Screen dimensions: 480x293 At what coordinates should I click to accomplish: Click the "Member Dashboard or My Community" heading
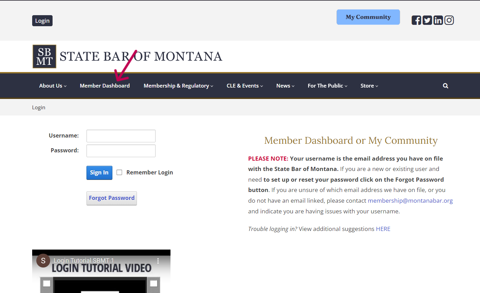[351, 141]
